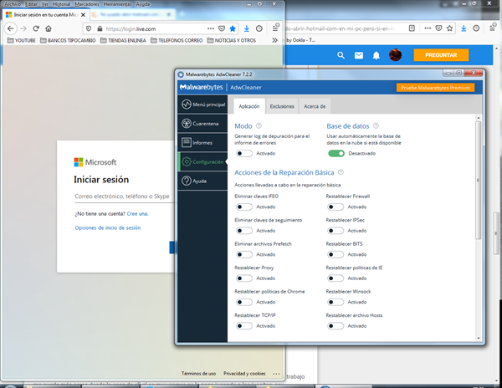Open Cuarentena section in AdwCleaner
Image resolution: width=502 pixels, height=388 pixels.
[202, 124]
